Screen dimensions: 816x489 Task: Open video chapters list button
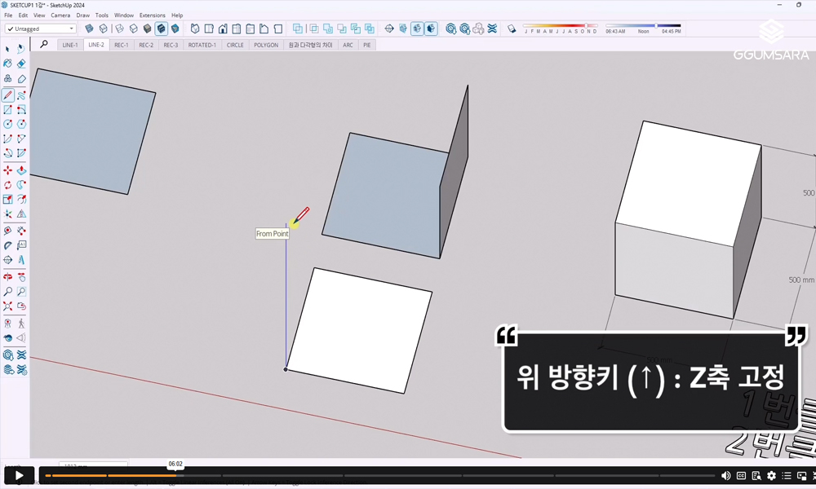coord(787,475)
